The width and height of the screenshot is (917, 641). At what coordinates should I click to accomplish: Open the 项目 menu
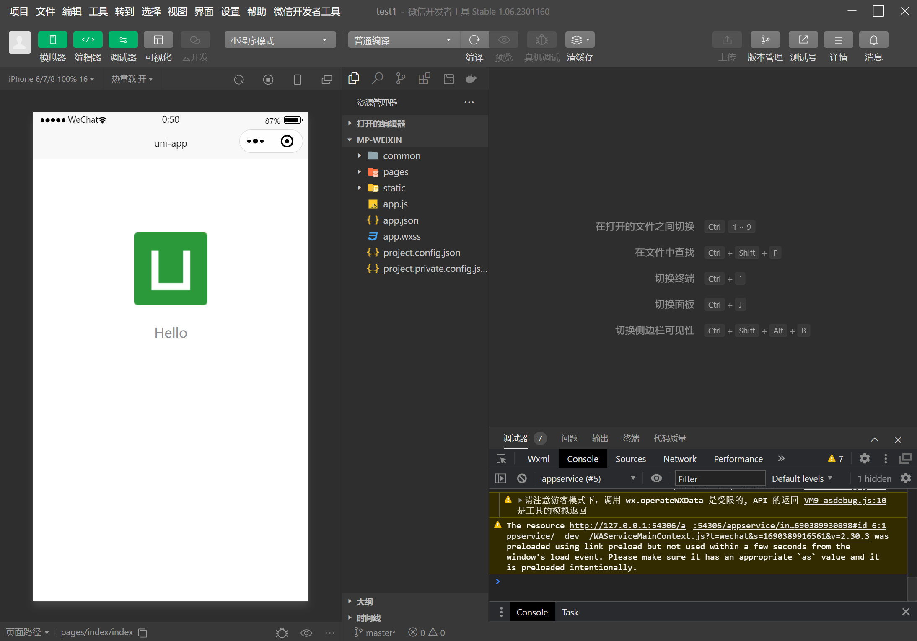[19, 11]
